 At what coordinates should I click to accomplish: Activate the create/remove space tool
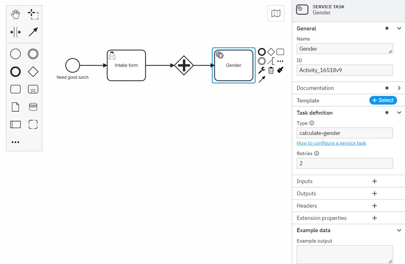tap(15, 32)
